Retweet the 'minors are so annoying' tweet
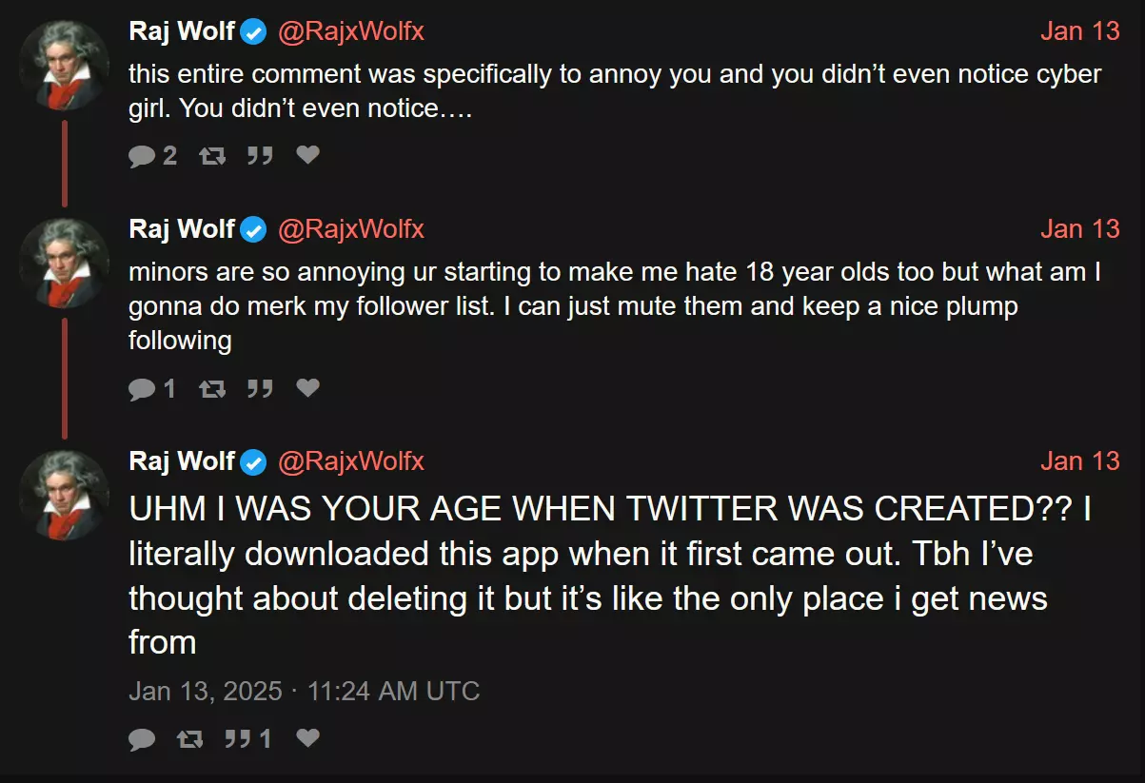The height and width of the screenshot is (783, 1145). [x=212, y=388]
